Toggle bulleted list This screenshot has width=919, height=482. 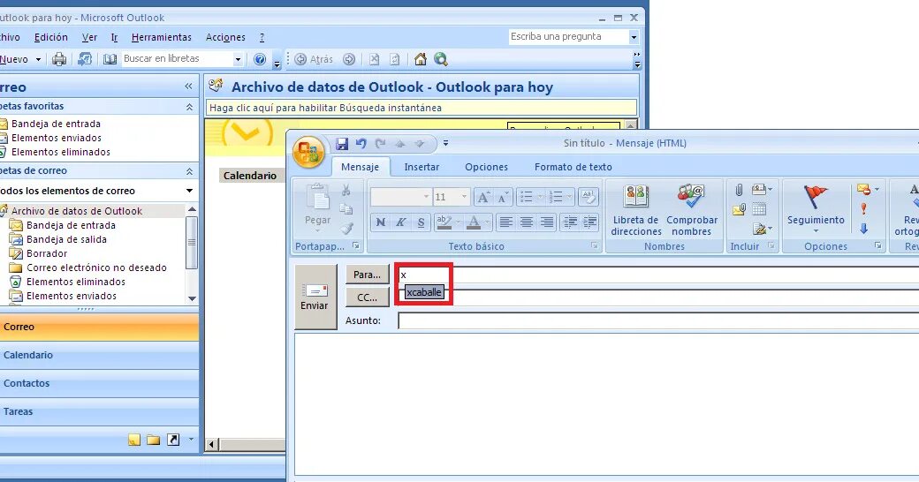pos(527,197)
